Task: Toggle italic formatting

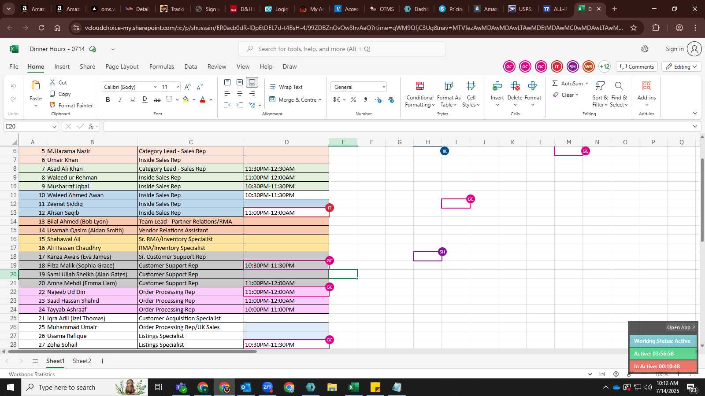Action: [120, 100]
